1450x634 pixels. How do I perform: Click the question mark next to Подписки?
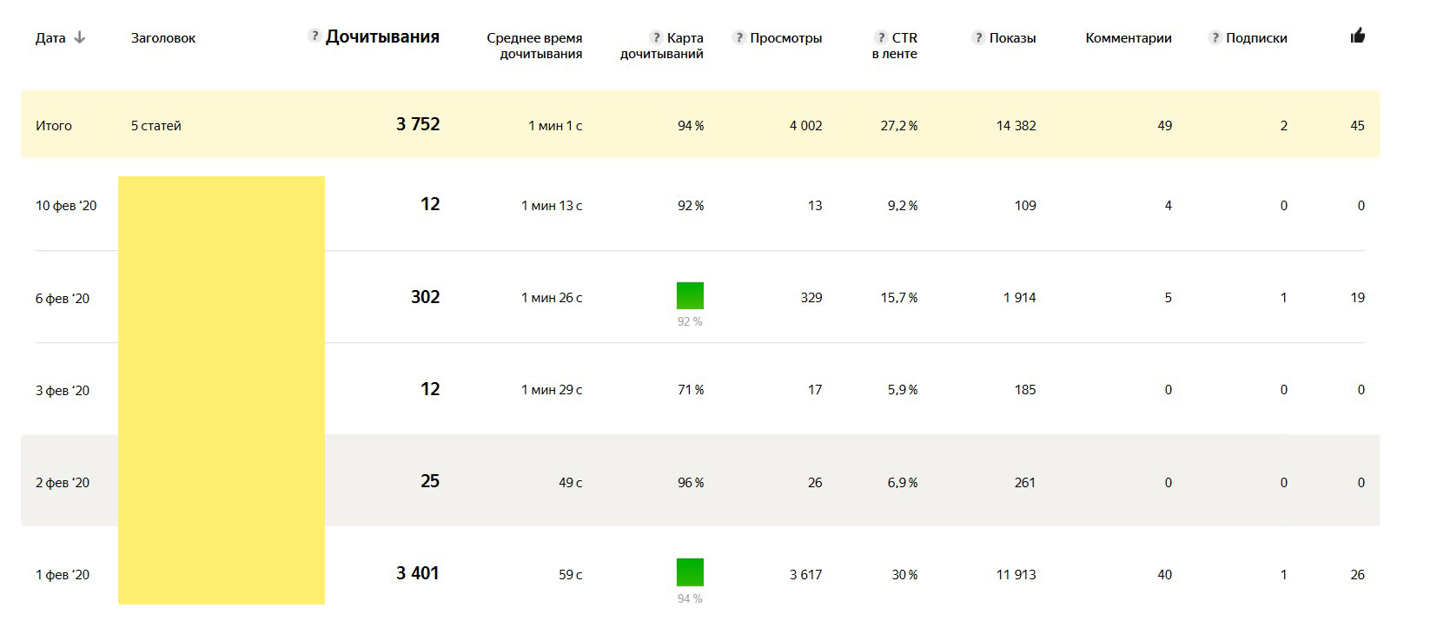(1215, 37)
